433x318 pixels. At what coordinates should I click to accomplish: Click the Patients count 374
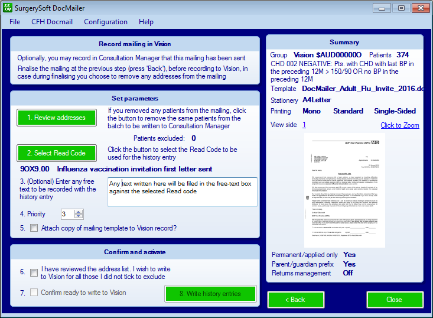tap(403, 55)
